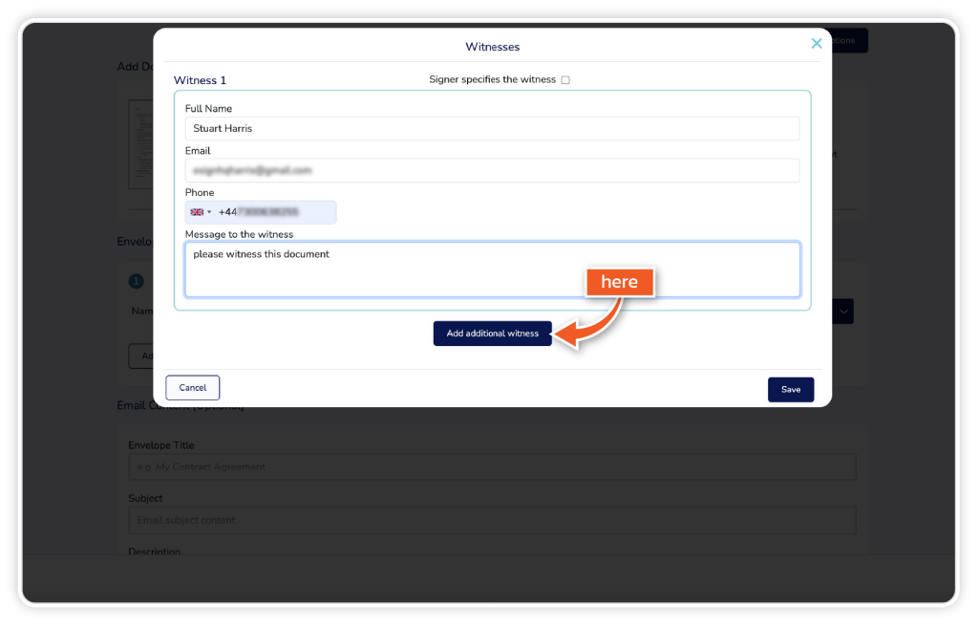The image size is (978, 625).
Task: Save the witness details
Action: (791, 389)
